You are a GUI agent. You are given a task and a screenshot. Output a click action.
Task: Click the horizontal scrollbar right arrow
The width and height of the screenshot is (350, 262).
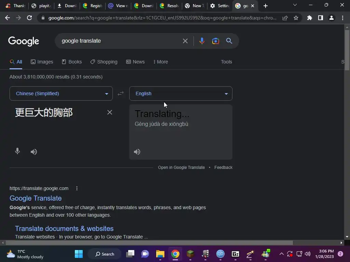point(341,243)
